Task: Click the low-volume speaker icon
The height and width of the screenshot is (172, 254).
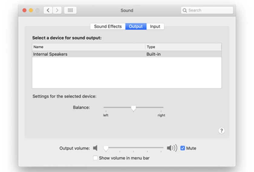Action: [x=95, y=148]
